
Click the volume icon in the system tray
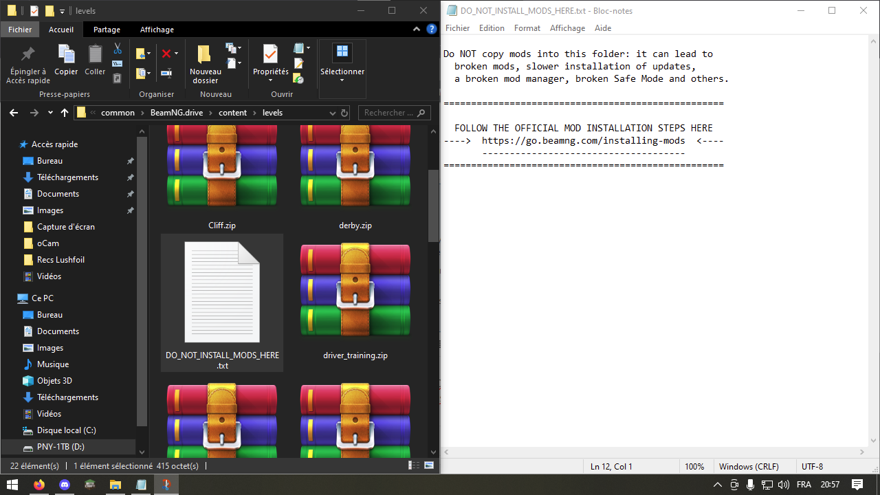(x=784, y=485)
